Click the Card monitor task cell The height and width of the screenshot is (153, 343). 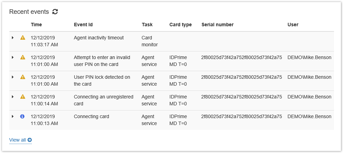pos(149,41)
